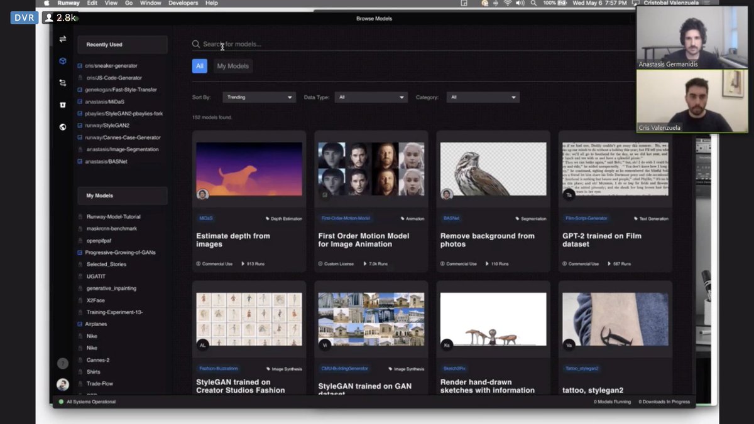Select cris/sneaker-generator in Recently Used
The height and width of the screenshot is (424, 754).
click(112, 66)
